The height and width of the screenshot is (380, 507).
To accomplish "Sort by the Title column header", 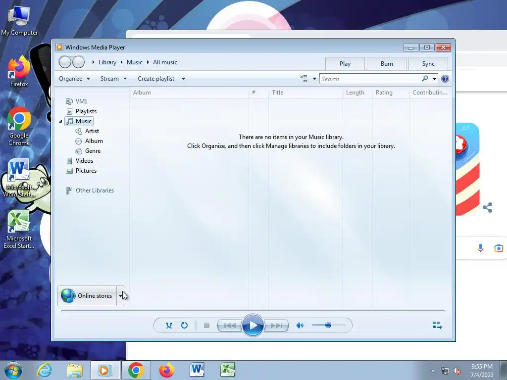I will [305, 93].
